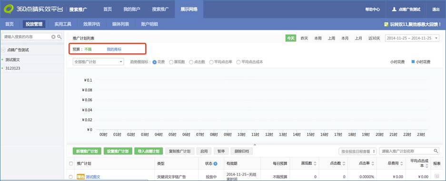Filter by 上周 date range
Screen dimensions: 446x181
pos(331,38)
